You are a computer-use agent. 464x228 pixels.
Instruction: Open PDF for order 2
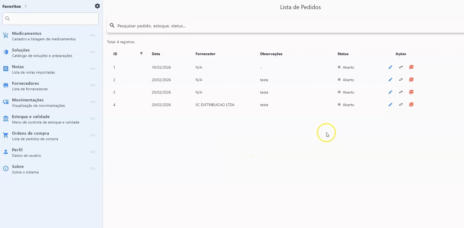click(x=411, y=80)
